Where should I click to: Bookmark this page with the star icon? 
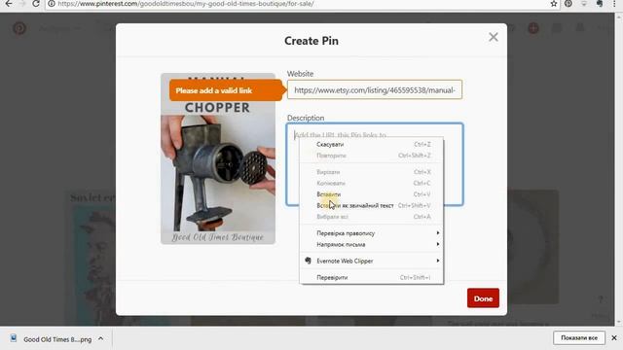pyautogui.click(x=554, y=4)
